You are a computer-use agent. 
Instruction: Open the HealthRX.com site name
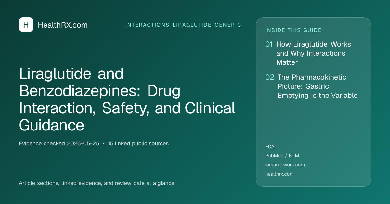pos(63,25)
